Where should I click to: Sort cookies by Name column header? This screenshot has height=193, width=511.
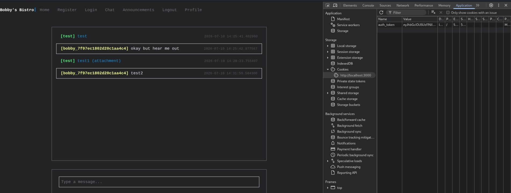click(x=390, y=19)
